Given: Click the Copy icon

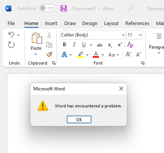Looking at the screenshot, I should tap(49, 45).
